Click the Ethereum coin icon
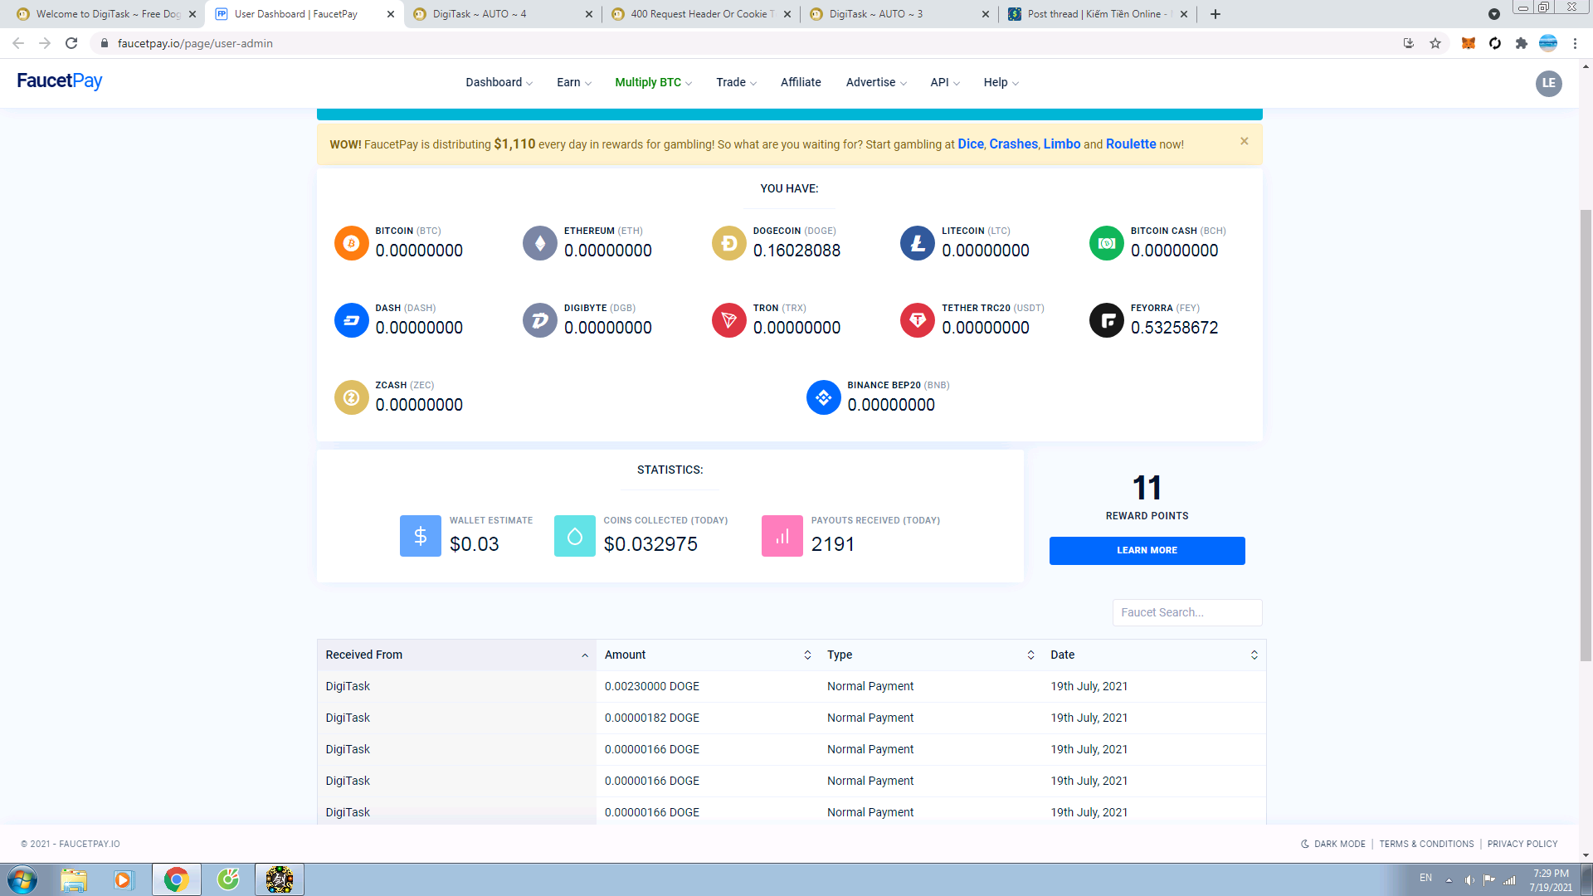This screenshot has height=896, width=1593. [540, 243]
